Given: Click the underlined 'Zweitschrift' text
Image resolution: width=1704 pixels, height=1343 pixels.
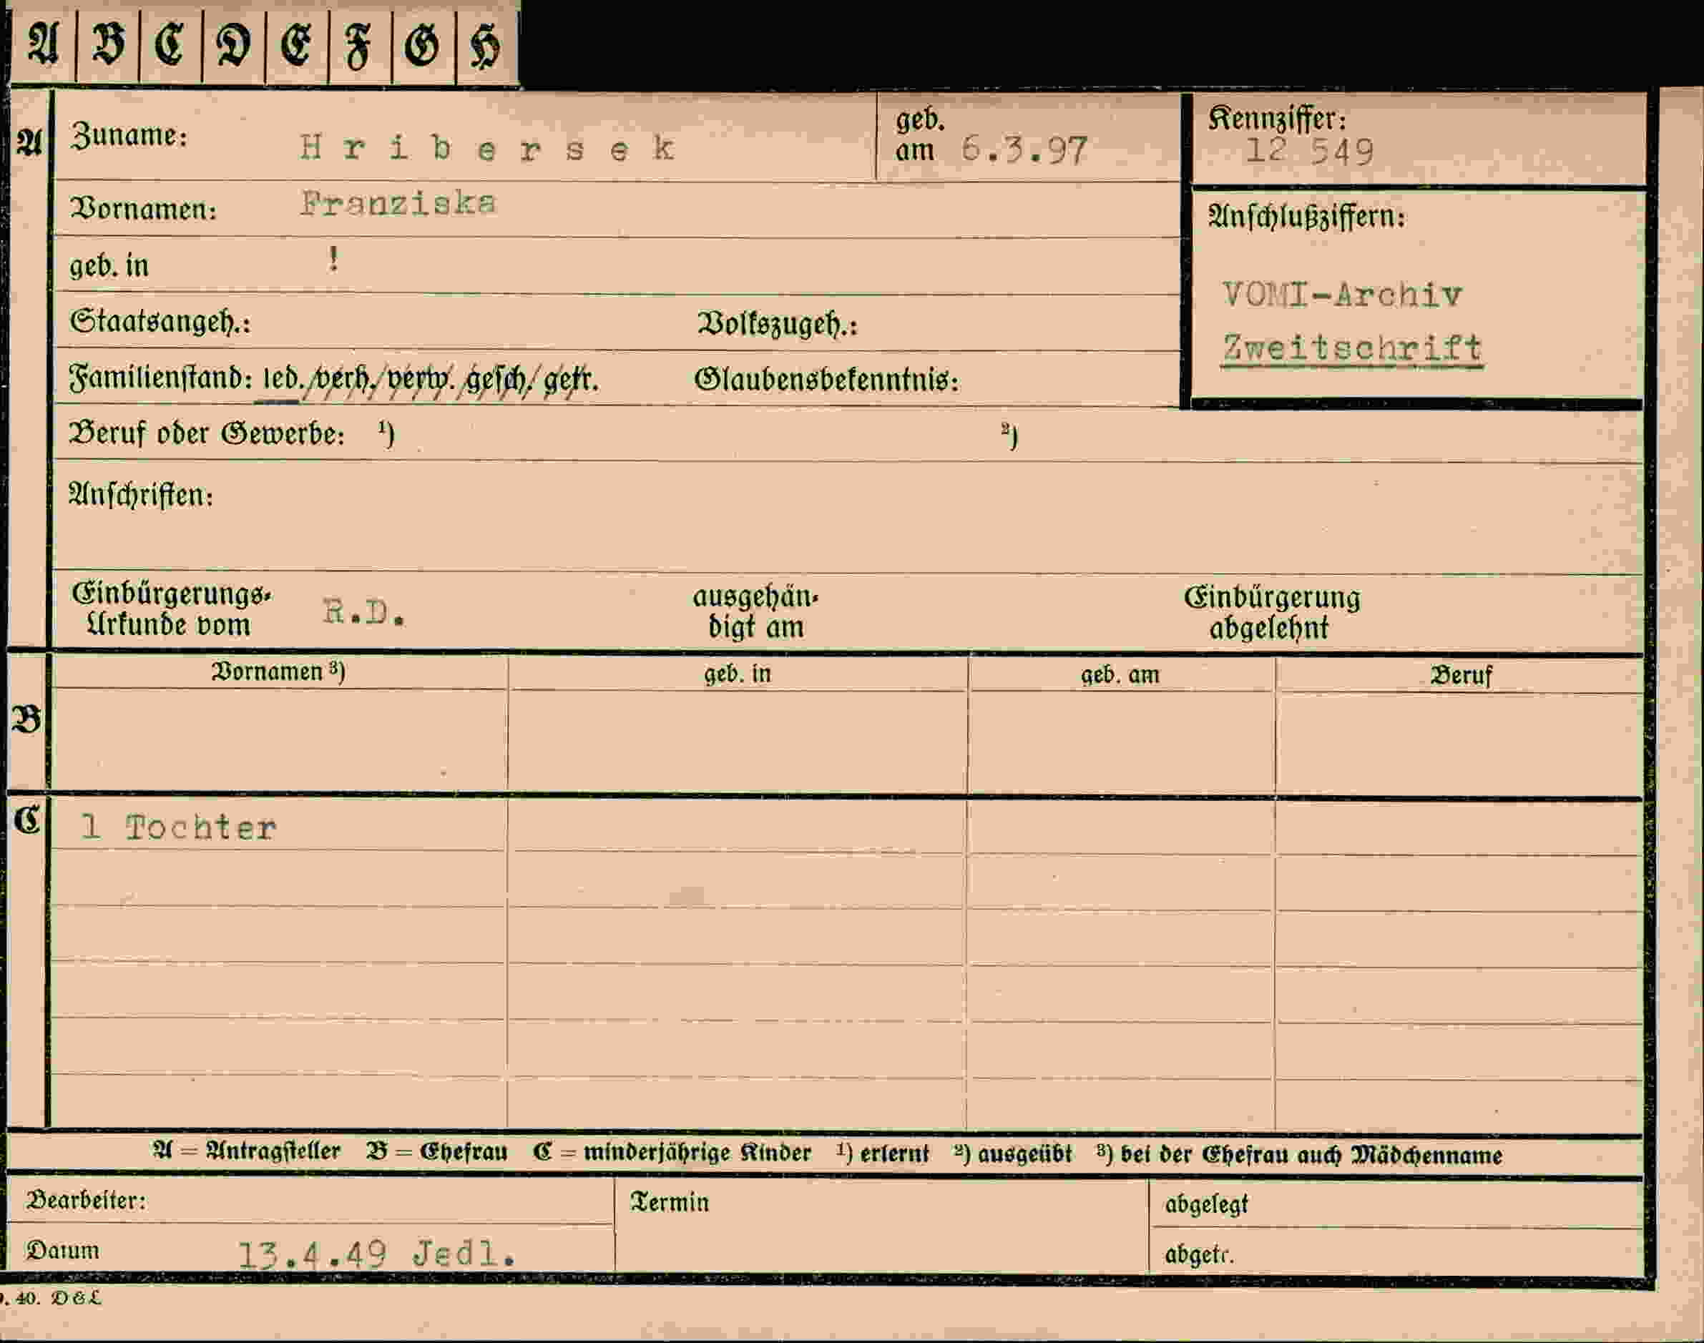Looking at the screenshot, I should [x=1353, y=348].
